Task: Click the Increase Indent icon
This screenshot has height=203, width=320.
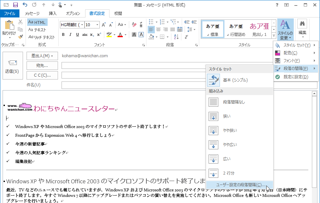Action: (x=194, y=22)
